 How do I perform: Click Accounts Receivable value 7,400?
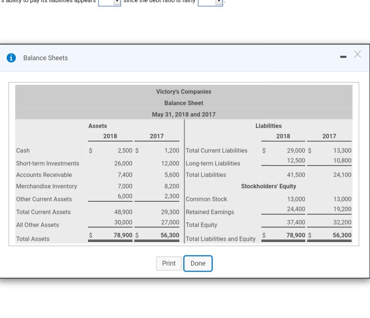125,175
